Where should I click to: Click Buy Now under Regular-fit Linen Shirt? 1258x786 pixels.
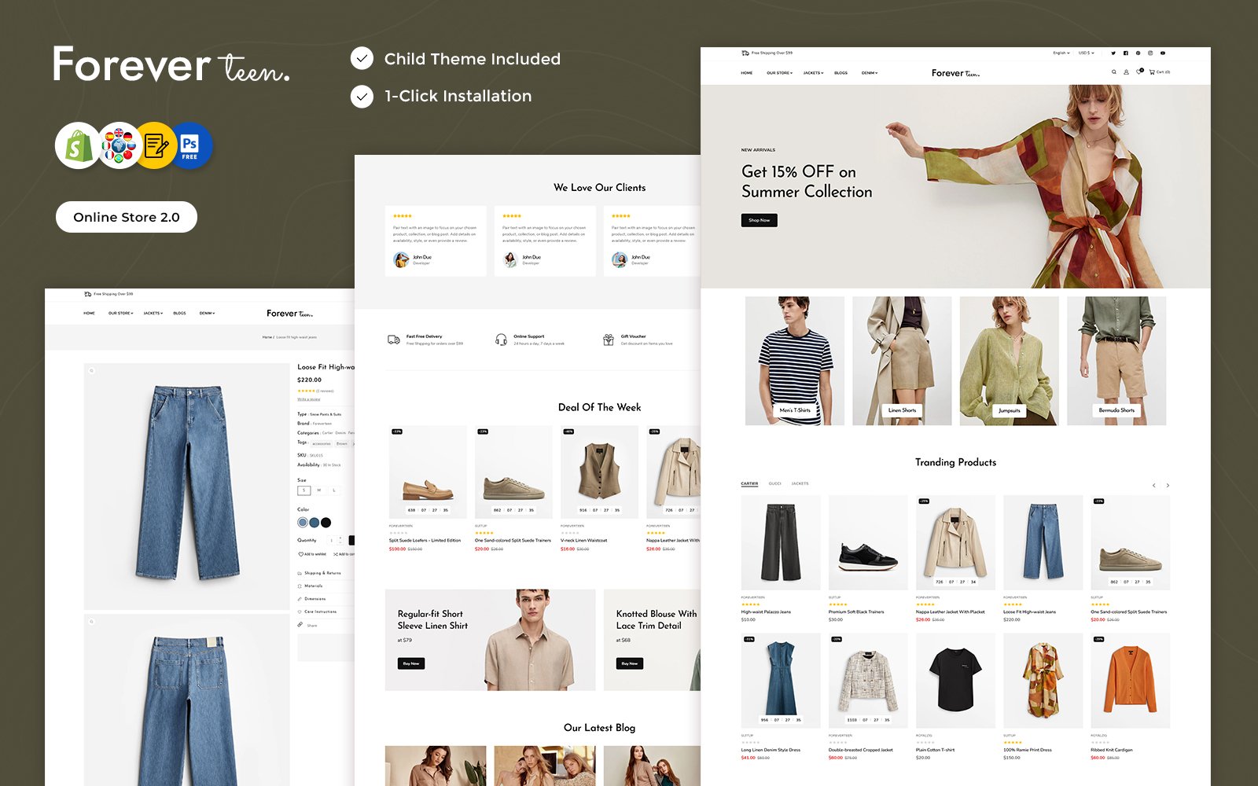(411, 663)
